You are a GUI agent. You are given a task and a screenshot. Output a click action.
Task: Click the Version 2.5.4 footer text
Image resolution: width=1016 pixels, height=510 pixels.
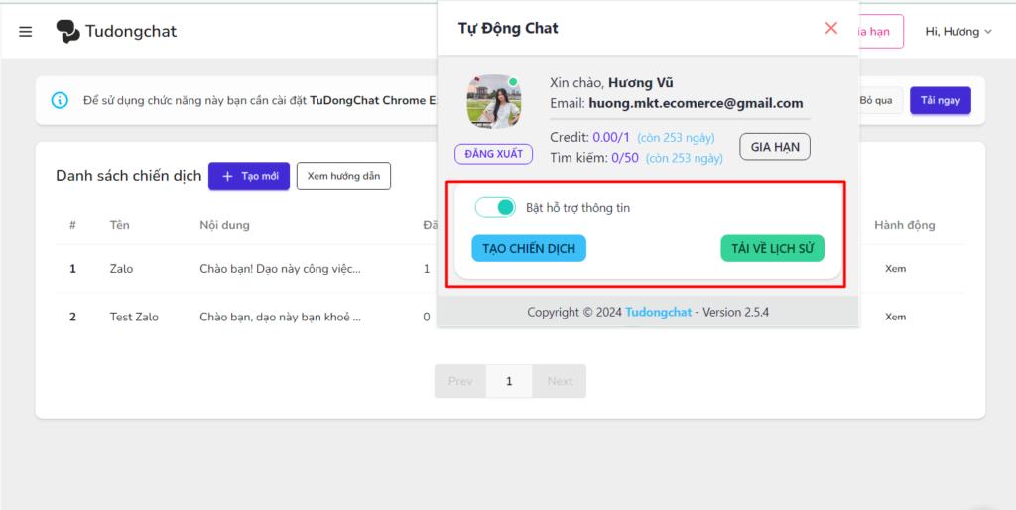coord(735,312)
